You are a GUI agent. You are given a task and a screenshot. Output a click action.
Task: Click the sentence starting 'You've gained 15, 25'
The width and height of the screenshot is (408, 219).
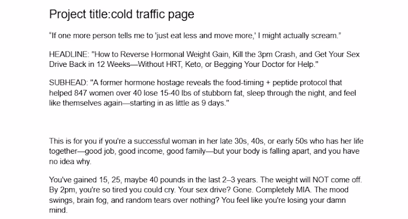click(154, 180)
